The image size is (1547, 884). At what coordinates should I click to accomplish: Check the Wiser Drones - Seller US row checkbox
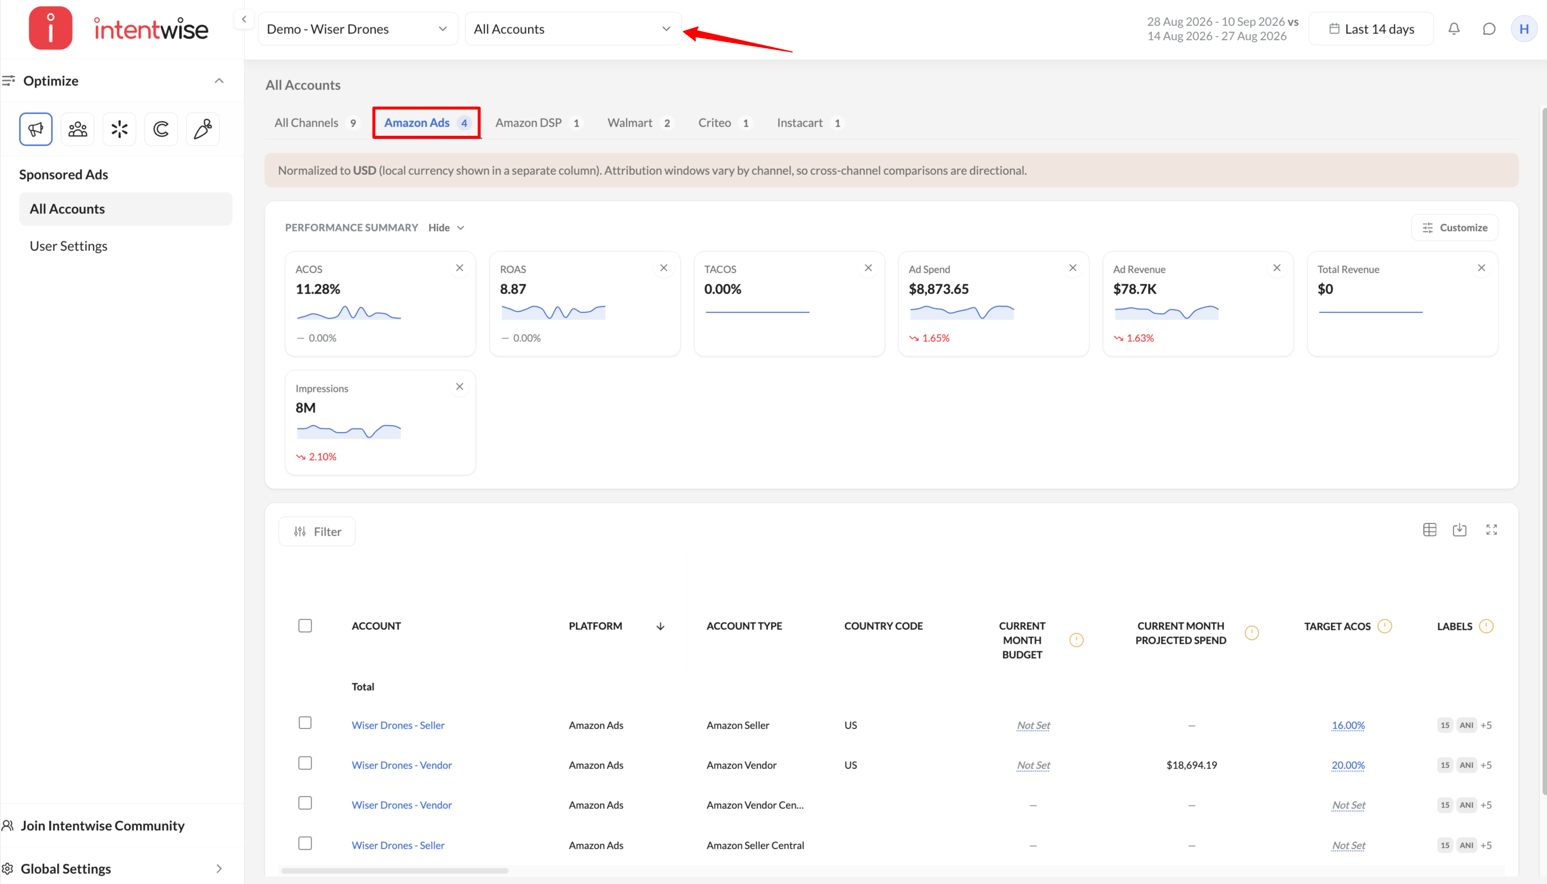(x=305, y=723)
